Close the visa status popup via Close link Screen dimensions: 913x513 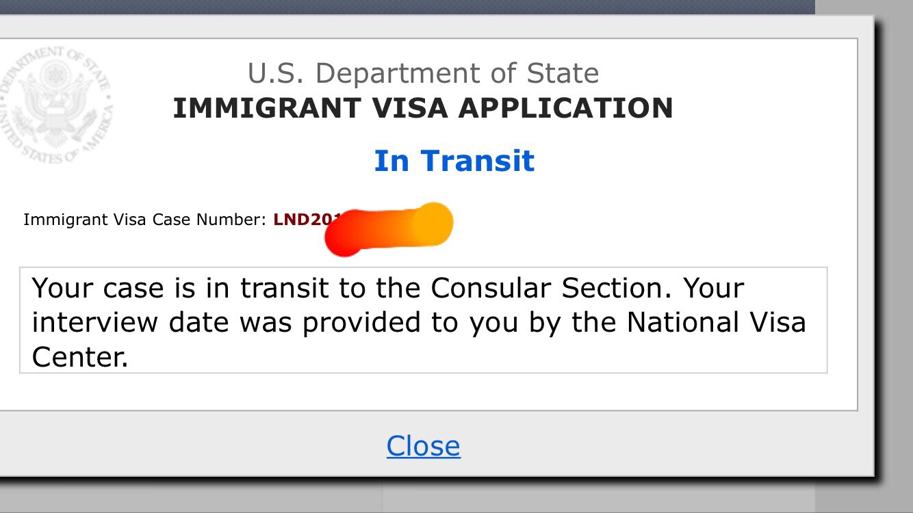pyautogui.click(x=423, y=446)
